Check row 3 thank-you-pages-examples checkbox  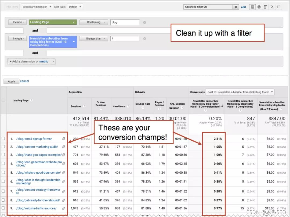pyautogui.click(x=3, y=154)
